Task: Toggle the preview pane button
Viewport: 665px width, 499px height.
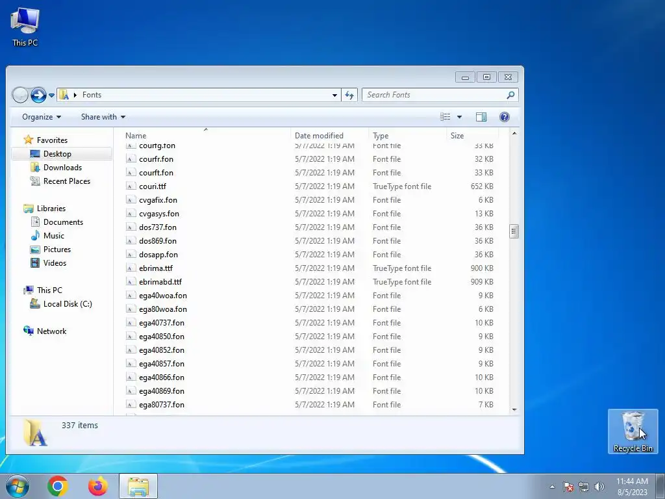Action: click(481, 117)
